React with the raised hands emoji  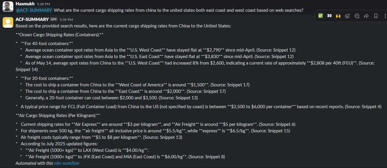coord(338,16)
